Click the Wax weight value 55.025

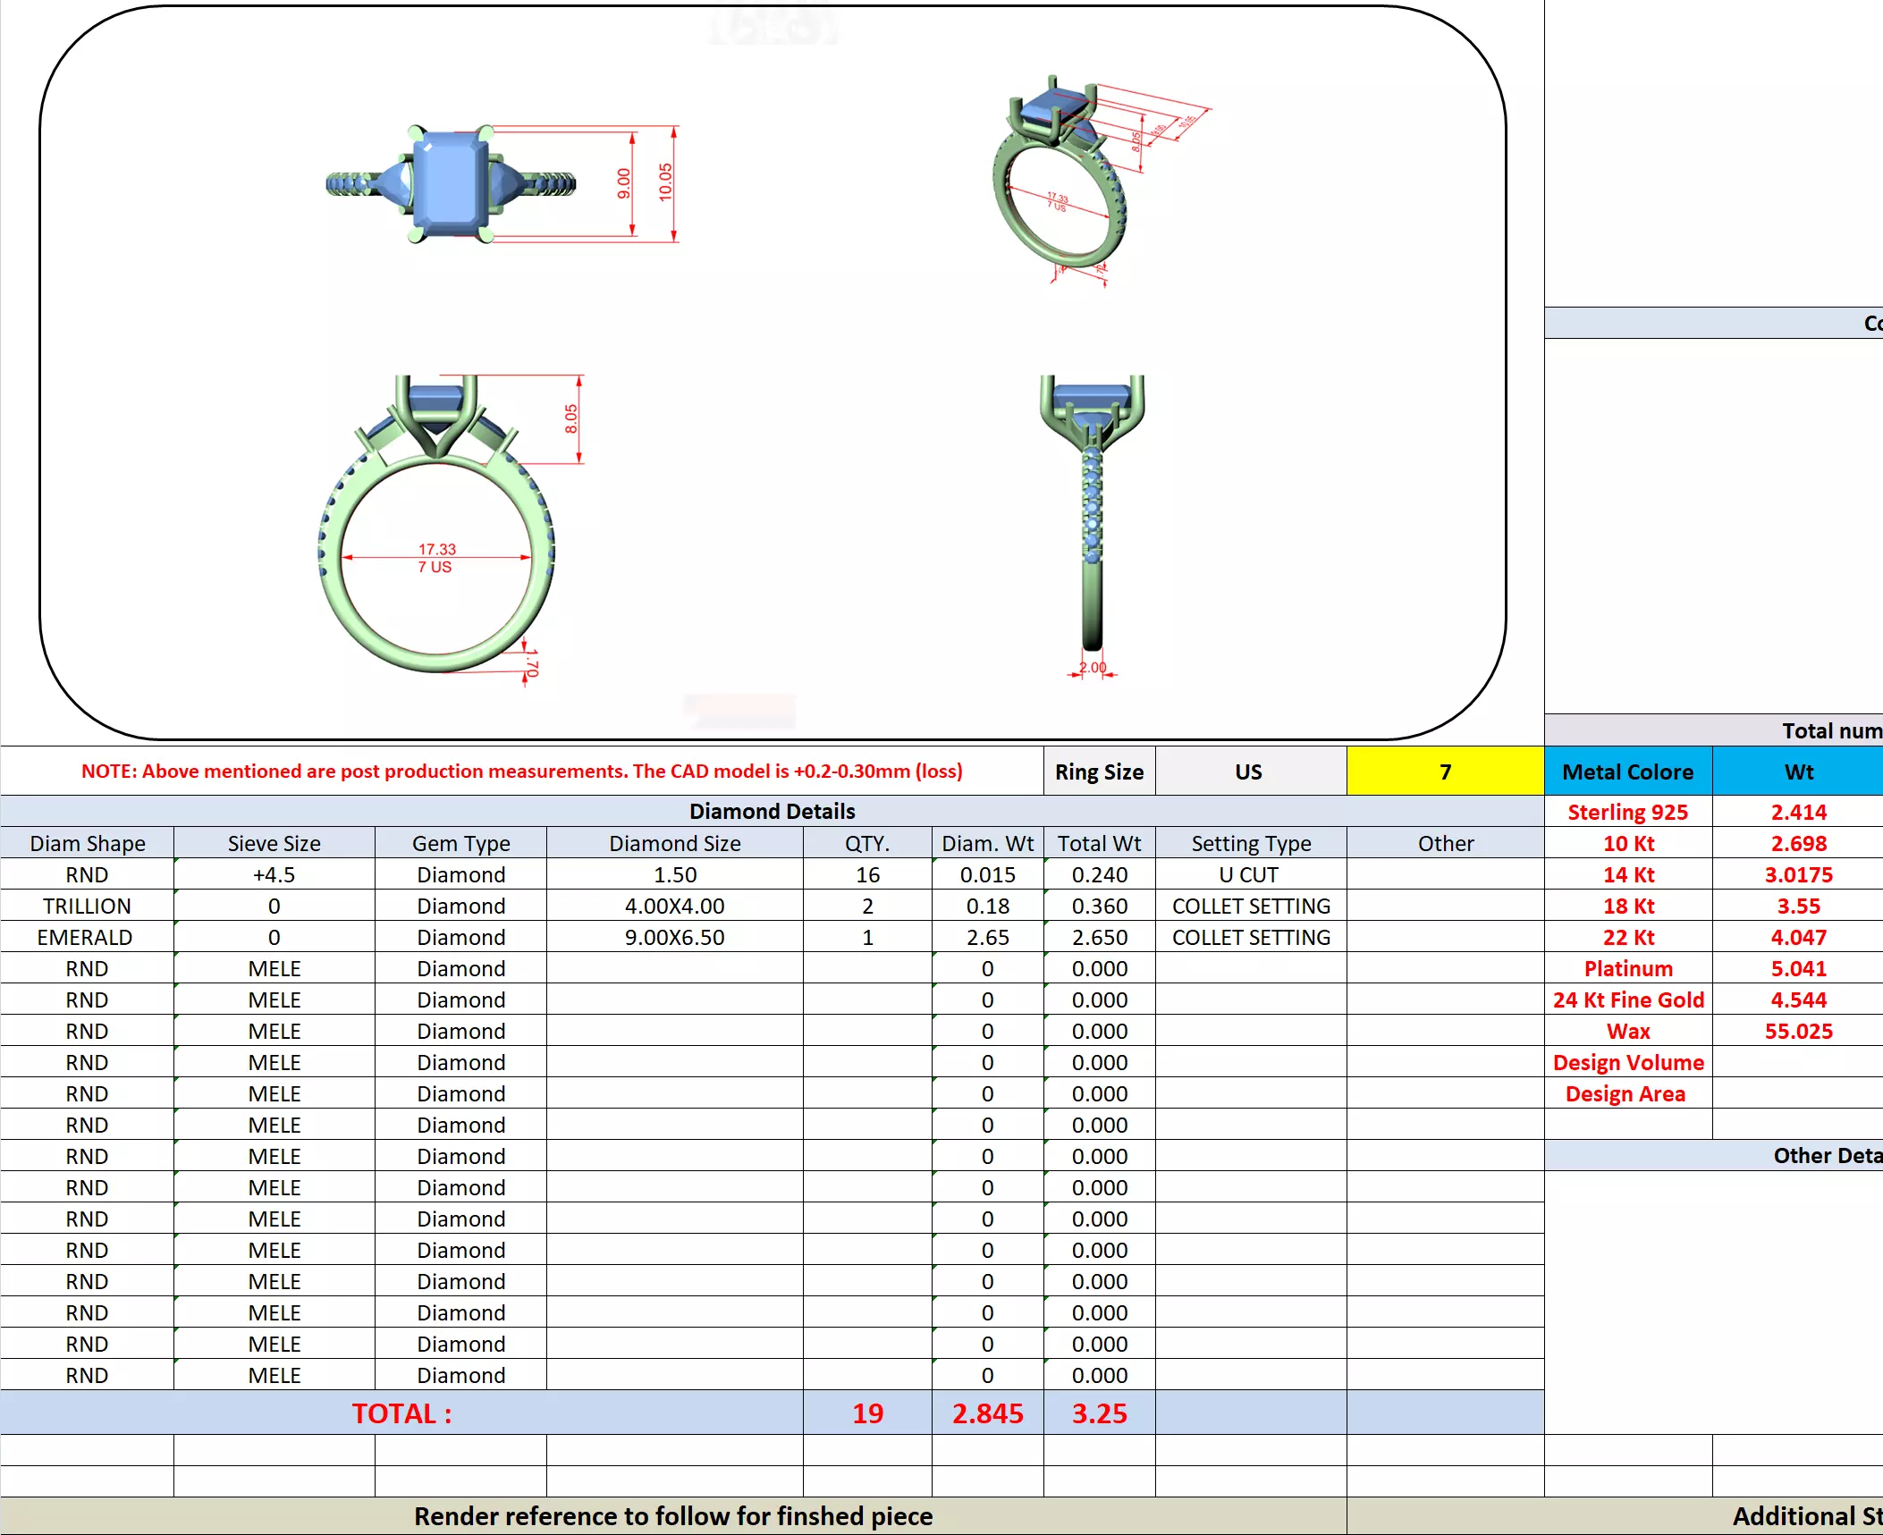pos(1798,1031)
